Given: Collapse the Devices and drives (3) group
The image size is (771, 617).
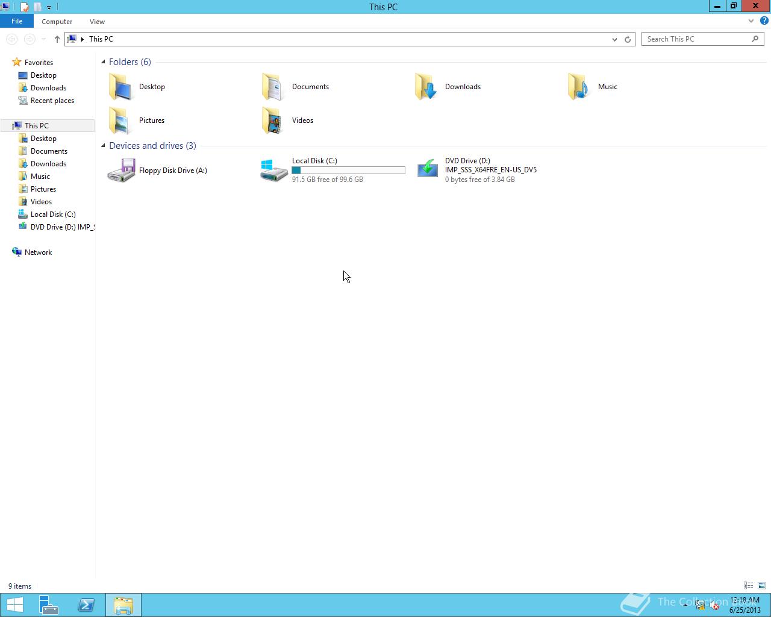Looking at the screenshot, I should pyautogui.click(x=103, y=146).
